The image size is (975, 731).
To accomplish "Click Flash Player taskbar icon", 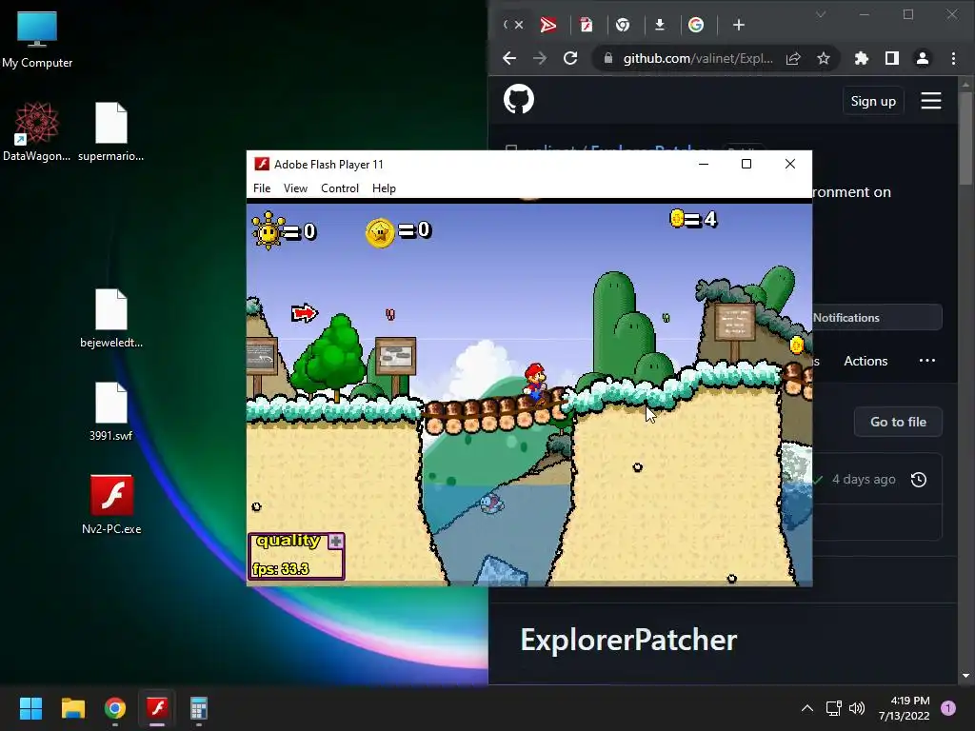I will [x=157, y=708].
